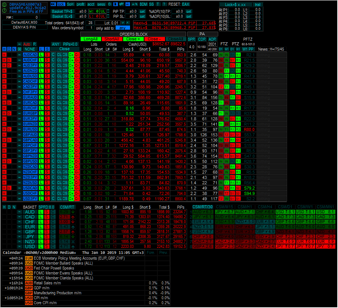Toggle the Auto mode button

tap(27, 44)
